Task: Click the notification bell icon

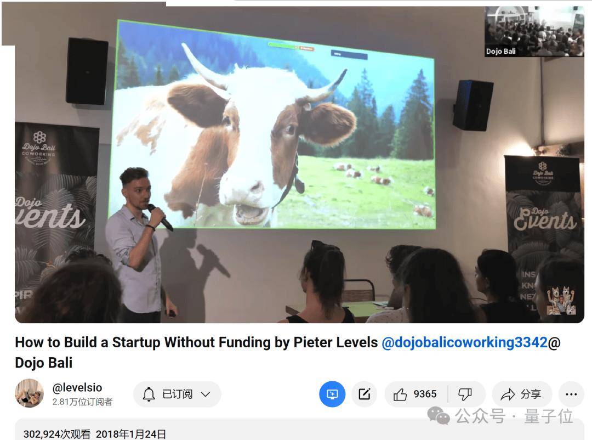Action: pos(149,394)
